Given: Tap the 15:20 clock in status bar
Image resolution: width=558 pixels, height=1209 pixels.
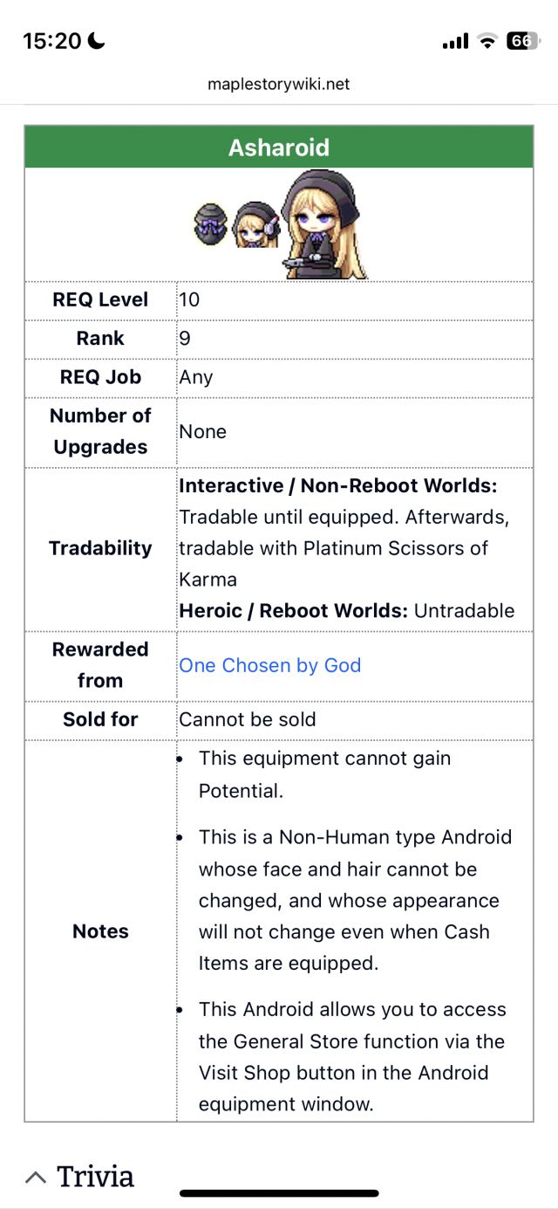Looking at the screenshot, I should [52, 41].
